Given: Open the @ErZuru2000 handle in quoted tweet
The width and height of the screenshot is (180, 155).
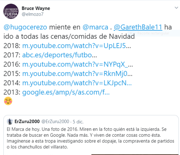Looking at the screenshot, I should point(55,121).
